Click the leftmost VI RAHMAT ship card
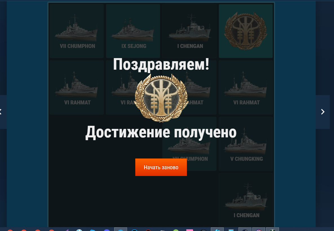Viewport: 334px width, 231px height. click(x=77, y=87)
